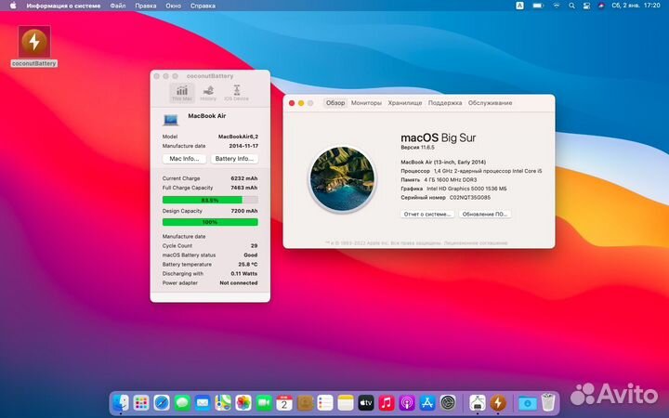Click the Battery Info... button
669x418 pixels.
click(234, 159)
